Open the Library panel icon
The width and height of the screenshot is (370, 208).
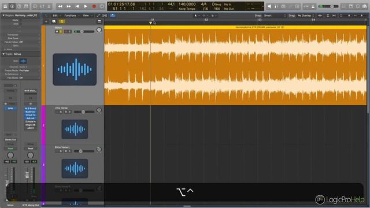[5, 6]
